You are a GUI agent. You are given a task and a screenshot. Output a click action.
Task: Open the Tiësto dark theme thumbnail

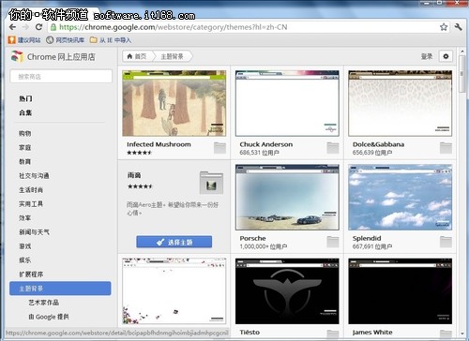coord(287,291)
